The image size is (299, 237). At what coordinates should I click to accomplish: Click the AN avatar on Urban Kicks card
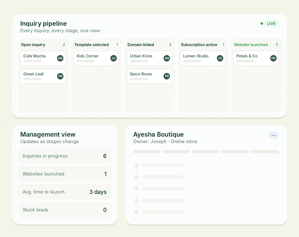pyautogui.click(x=167, y=58)
